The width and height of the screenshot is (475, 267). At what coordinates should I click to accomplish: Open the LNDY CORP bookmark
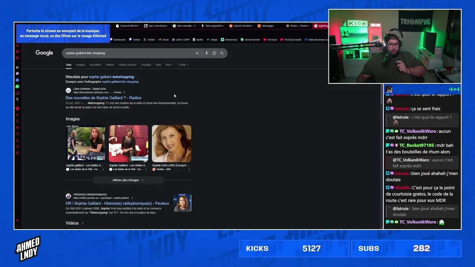180,40
